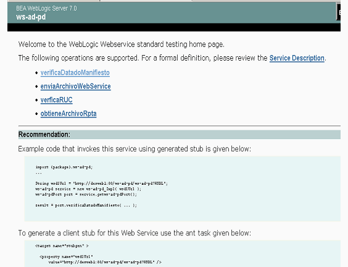This screenshot has width=348, height=267.
Task: Click 'To generate a client stub' text
Action: click(x=135, y=233)
